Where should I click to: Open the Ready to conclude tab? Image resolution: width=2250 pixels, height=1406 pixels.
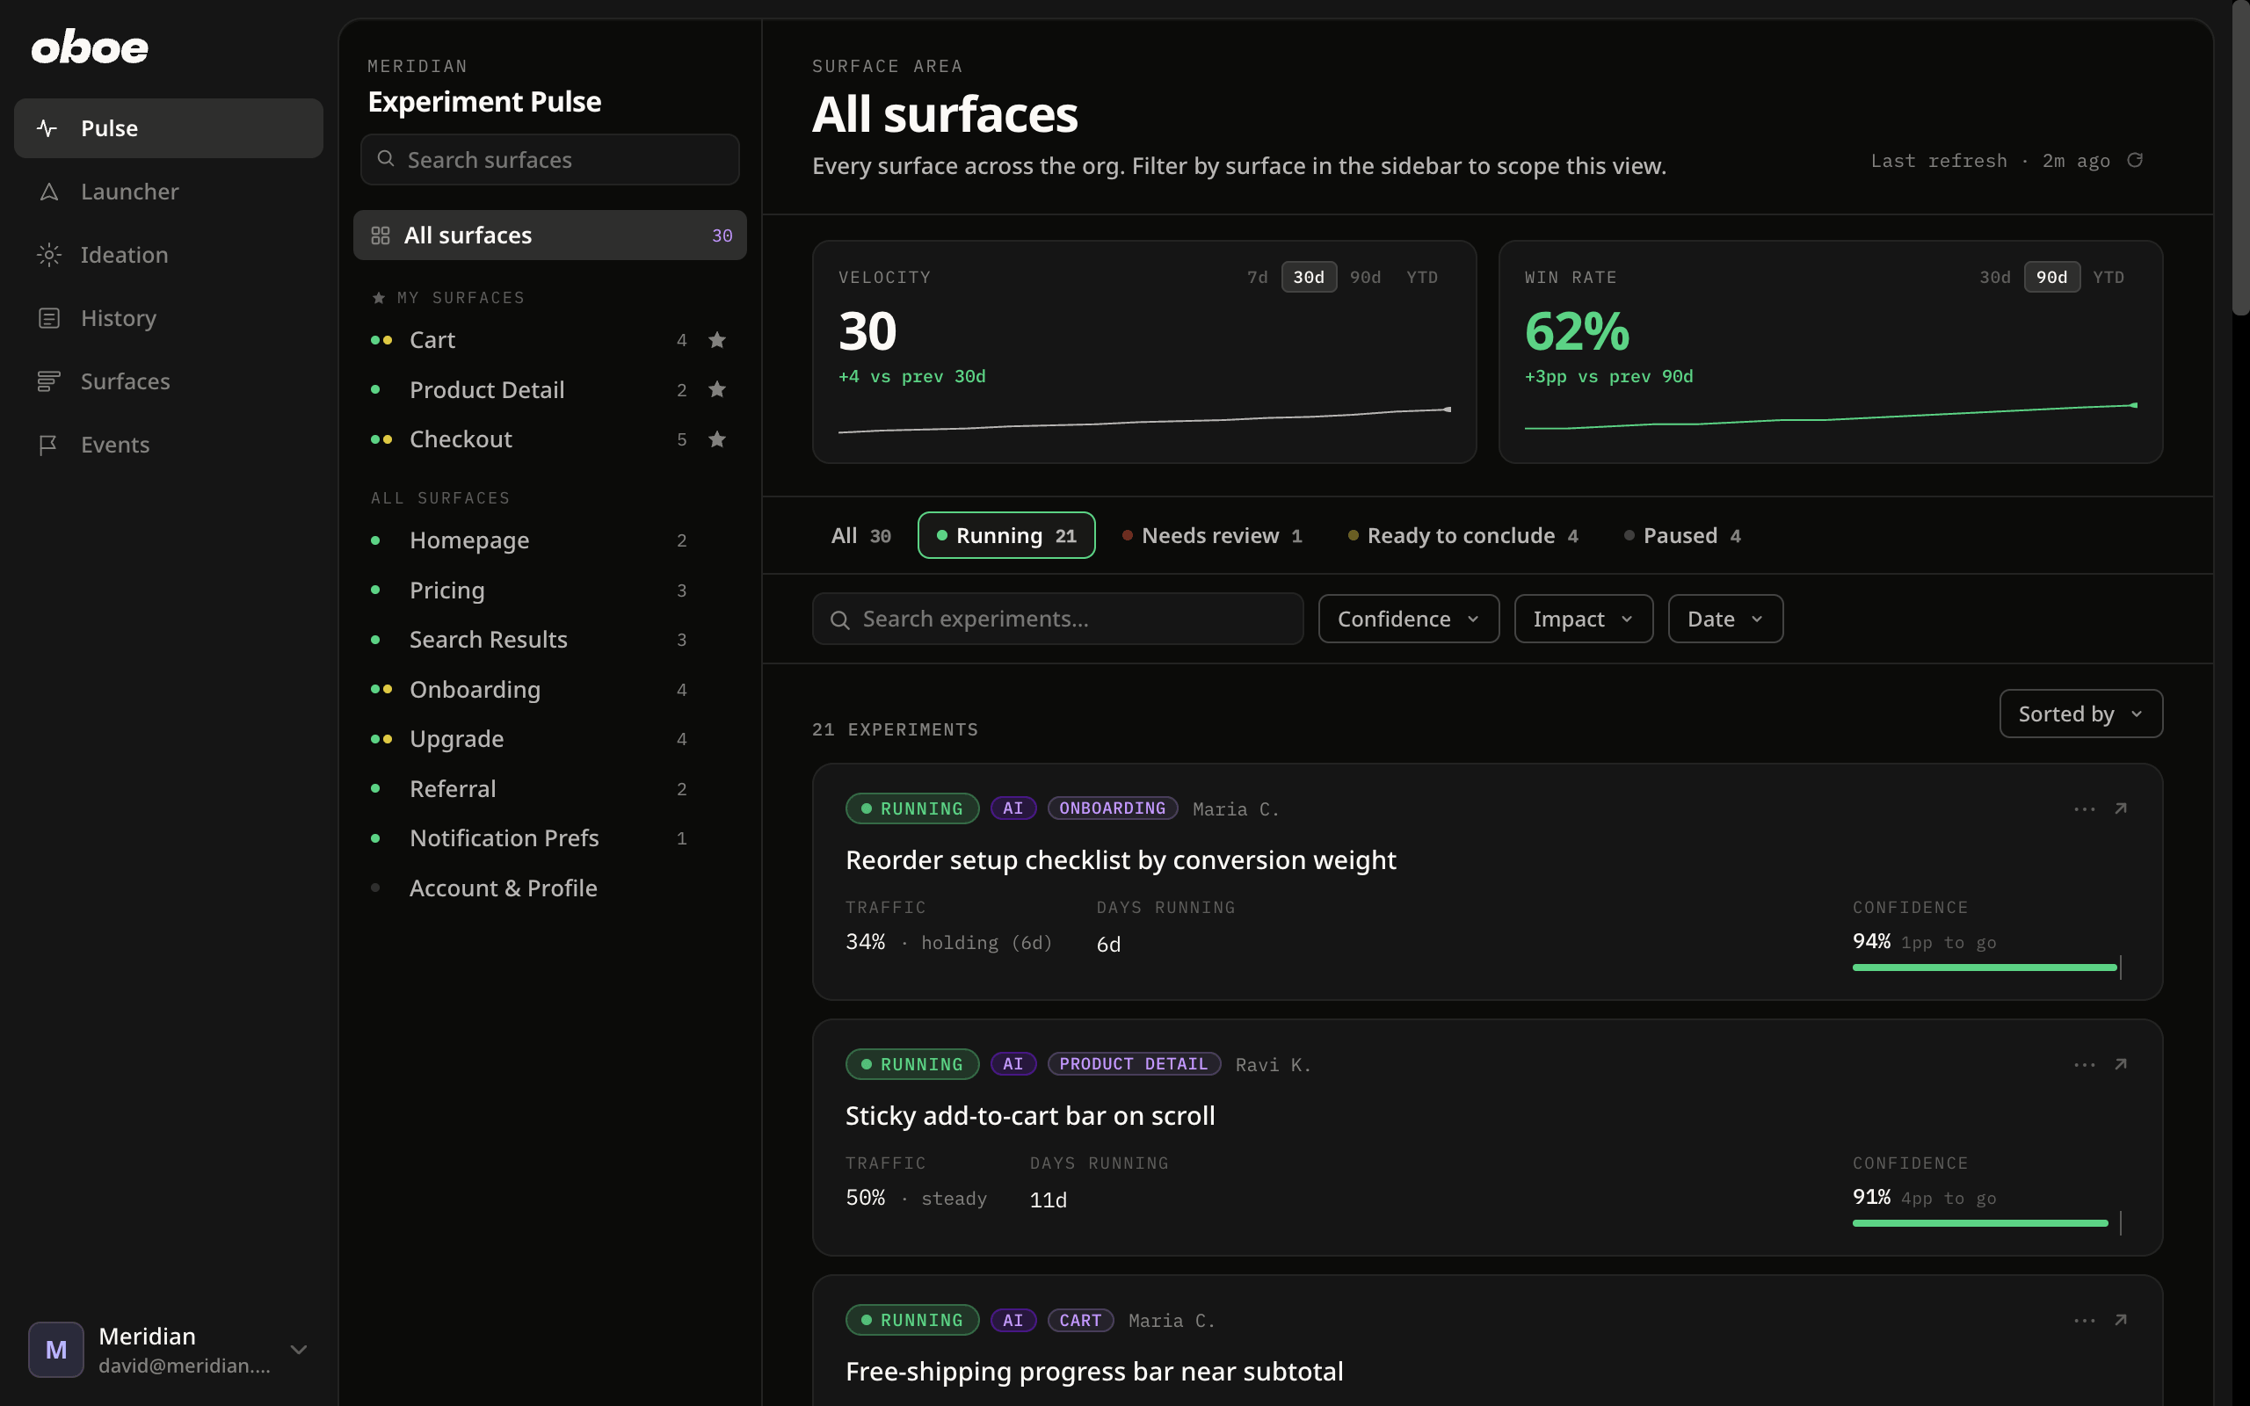(1463, 536)
